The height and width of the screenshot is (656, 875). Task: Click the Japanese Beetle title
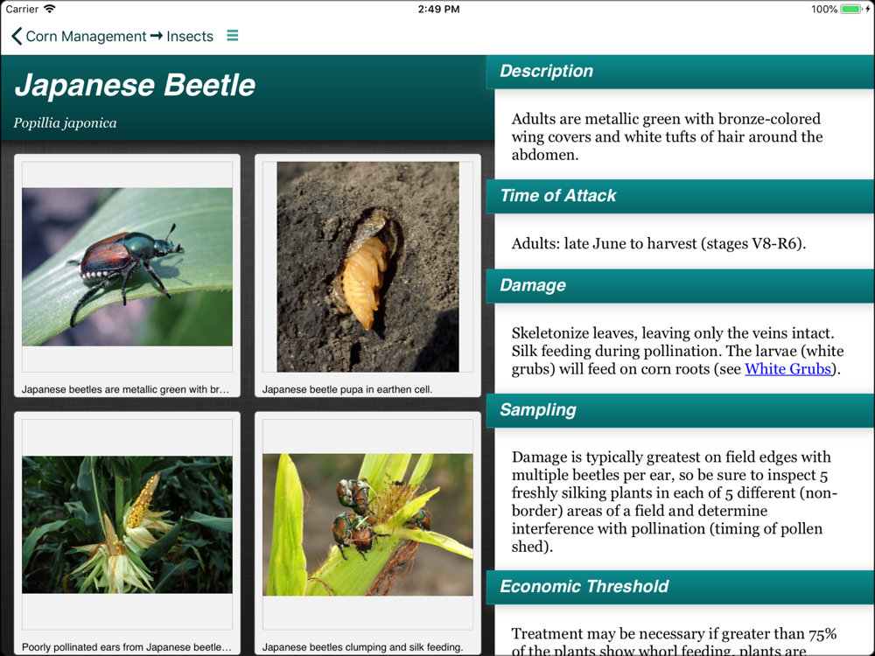(x=135, y=86)
